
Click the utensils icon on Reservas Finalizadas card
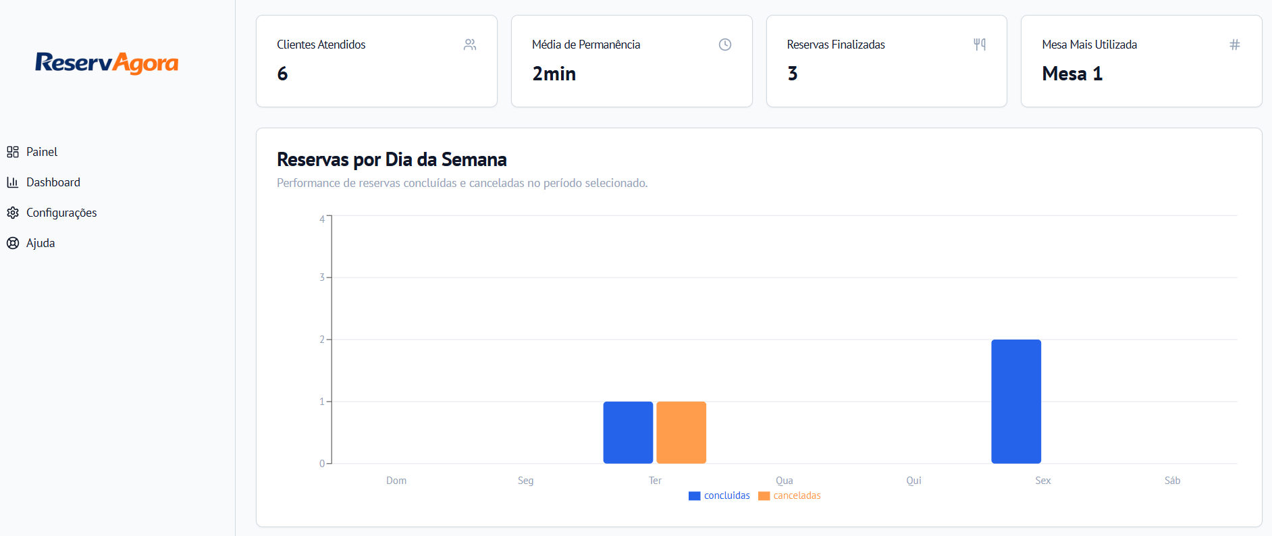[x=980, y=44]
